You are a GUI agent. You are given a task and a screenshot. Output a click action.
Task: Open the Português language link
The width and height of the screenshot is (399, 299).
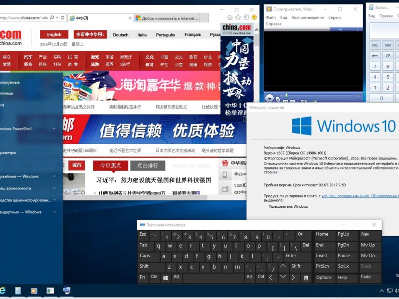(166, 35)
